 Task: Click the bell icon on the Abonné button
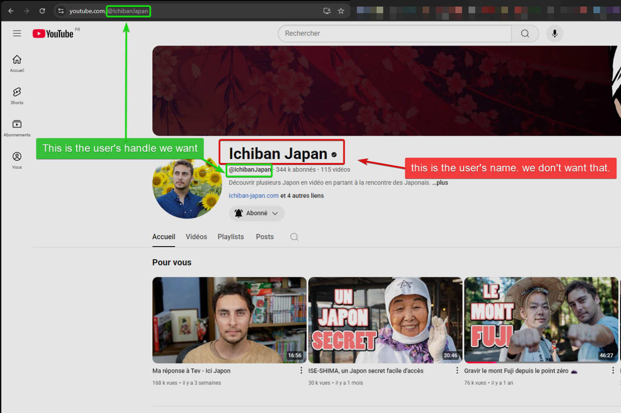click(x=239, y=213)
